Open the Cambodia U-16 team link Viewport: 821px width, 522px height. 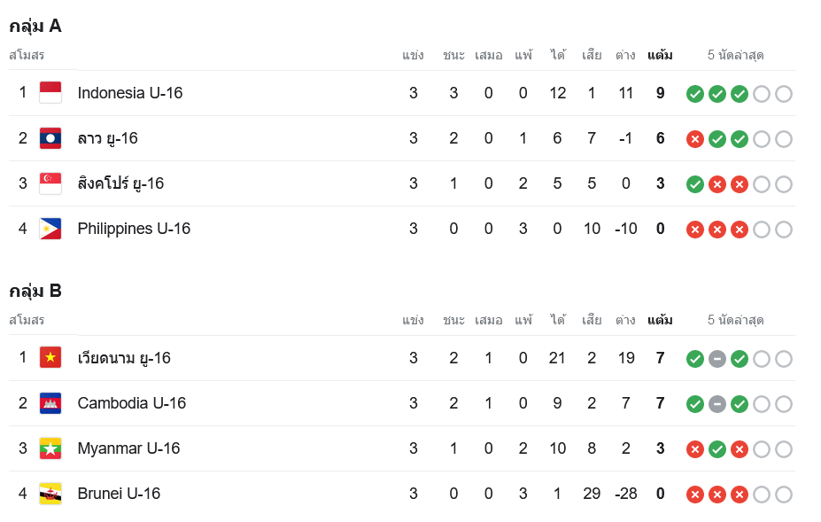tap(132, 403)
